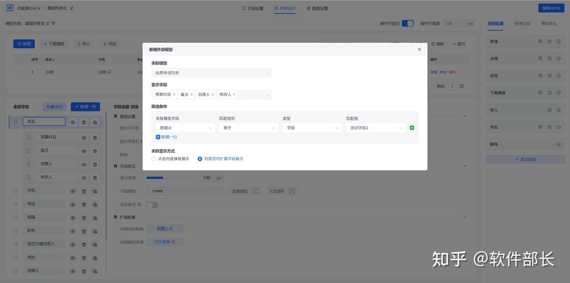
Task: Toggle visibility of 是否关键决策人 field
Action: pos(73,245)
